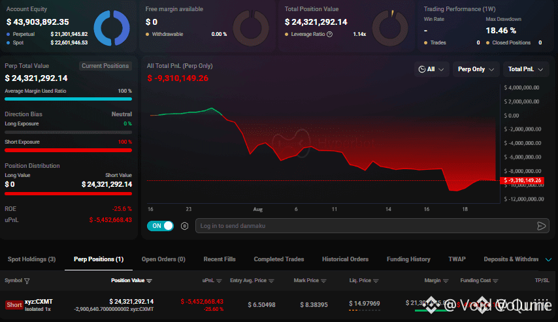
Task: Open Funding History tab
Action: coord(408,259)
